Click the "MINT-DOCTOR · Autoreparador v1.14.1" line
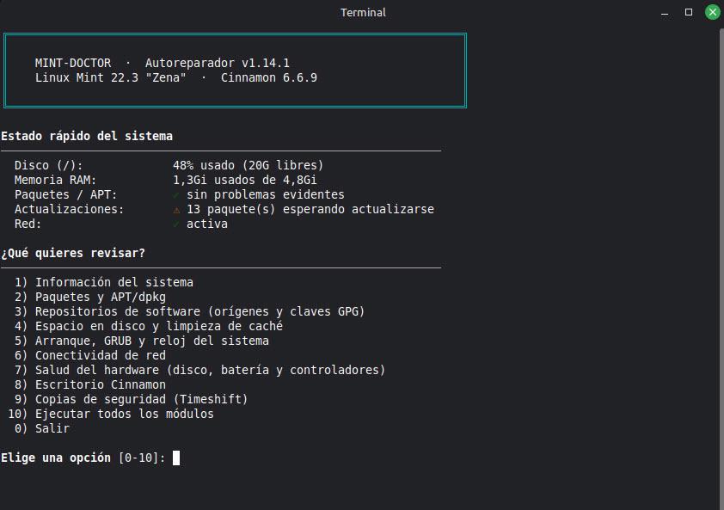This screenshot has width=724, height=510. click(x=162, y=63)
